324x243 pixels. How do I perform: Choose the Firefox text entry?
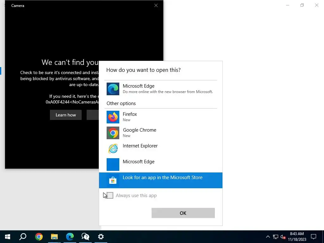pos(130,114)
